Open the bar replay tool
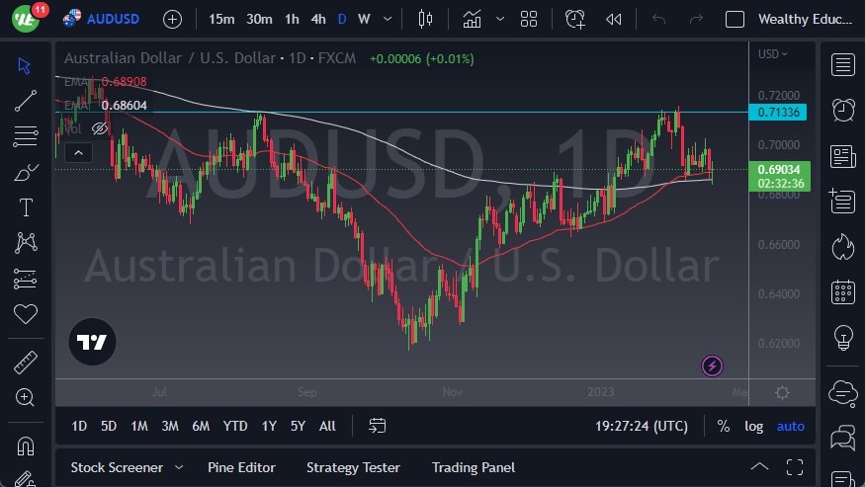865x487 pixels. [x=614, y=19]
